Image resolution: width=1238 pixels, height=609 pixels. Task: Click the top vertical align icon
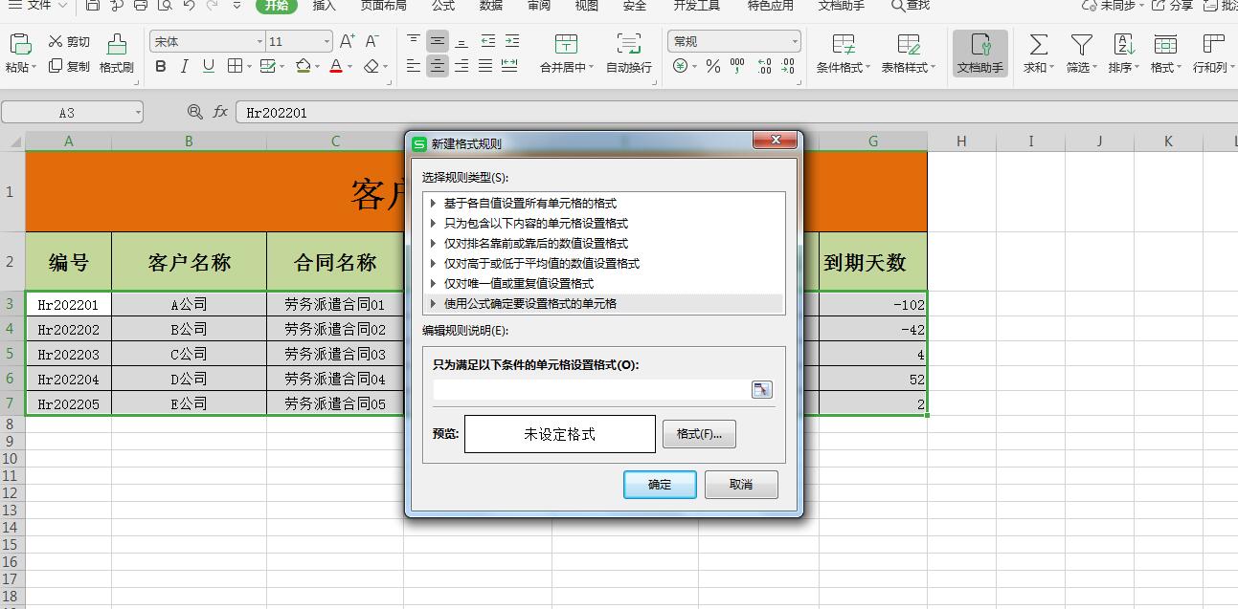point(414,41)
